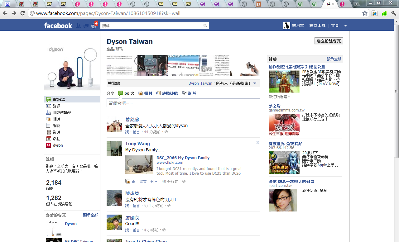The width and height of the screenshot is (399, 242).
Task: Bookmark this page with the star icon
Action: point(365,13)
